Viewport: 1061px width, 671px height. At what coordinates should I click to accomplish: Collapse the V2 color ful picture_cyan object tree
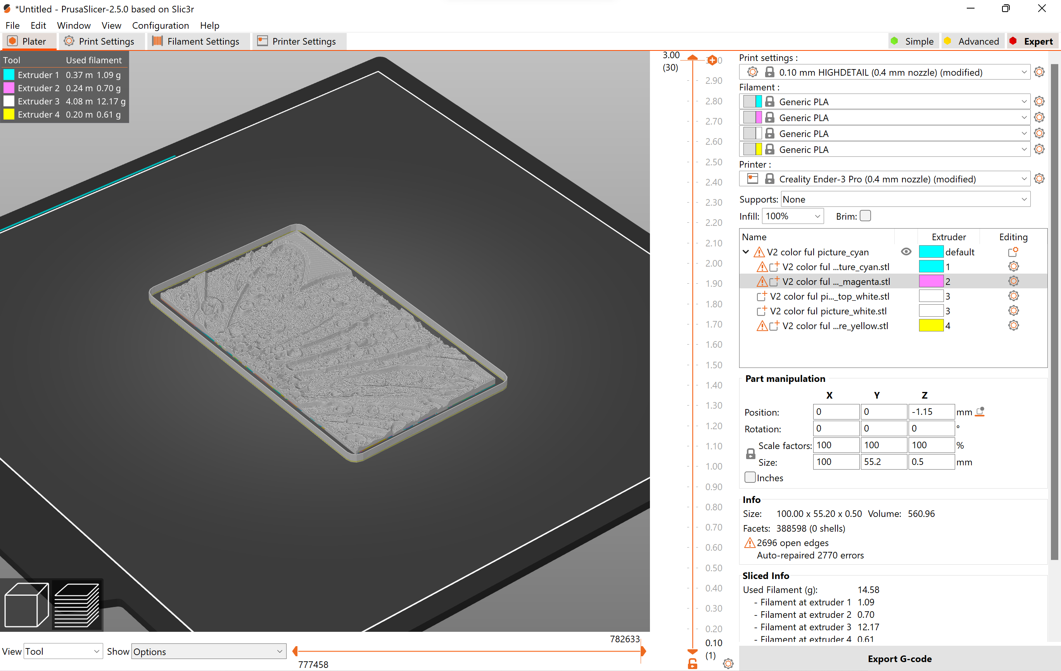pyautogui.click(x=745, y=252)
